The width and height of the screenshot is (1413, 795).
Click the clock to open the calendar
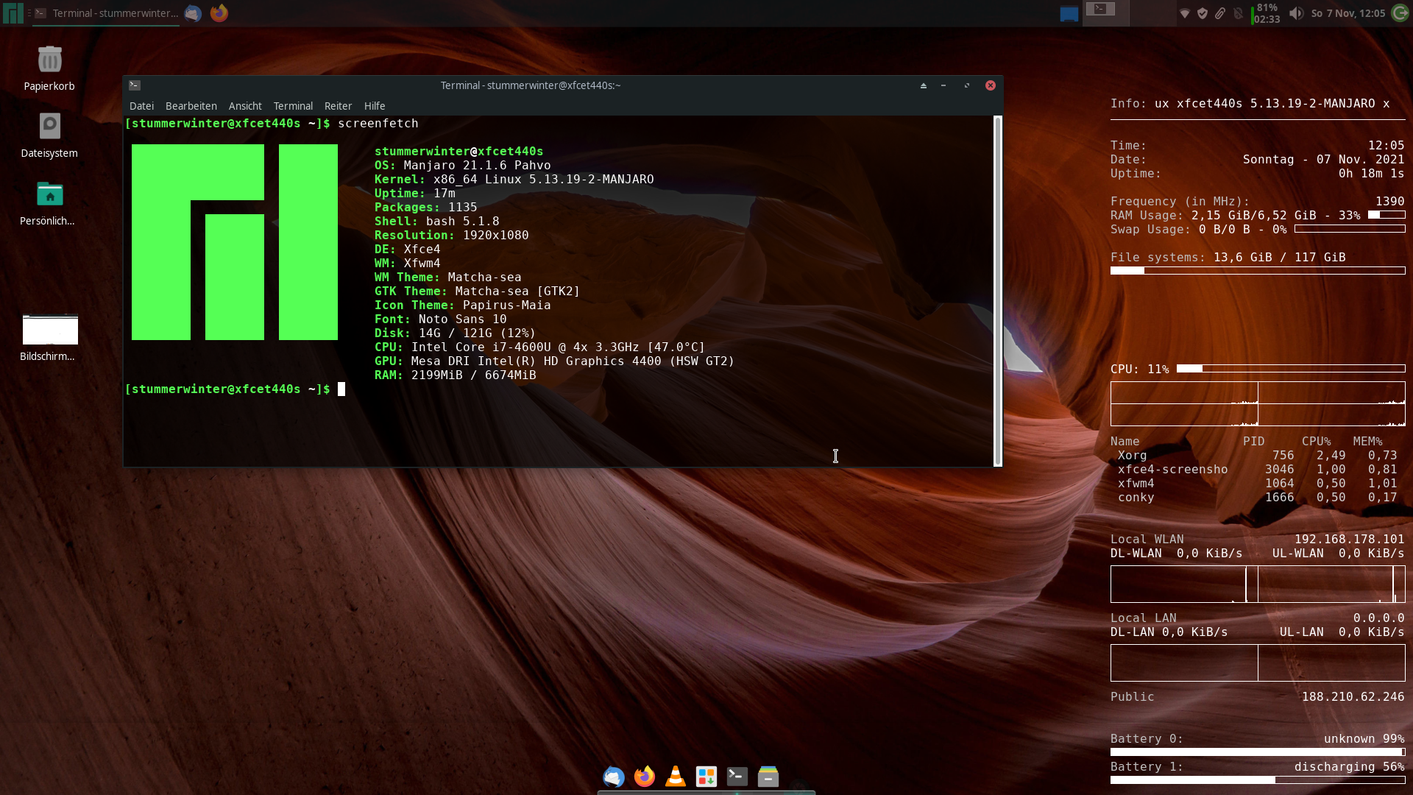[1348, 13]
